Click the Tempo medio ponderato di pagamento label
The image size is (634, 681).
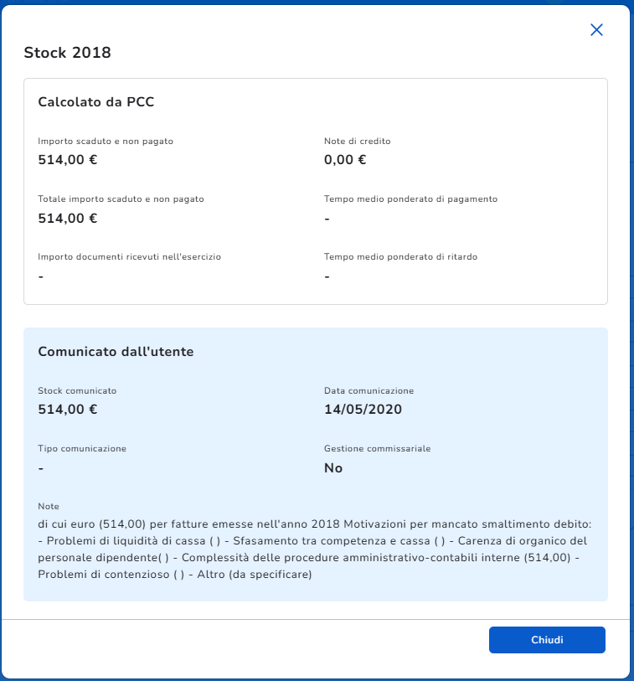(410, 199)
